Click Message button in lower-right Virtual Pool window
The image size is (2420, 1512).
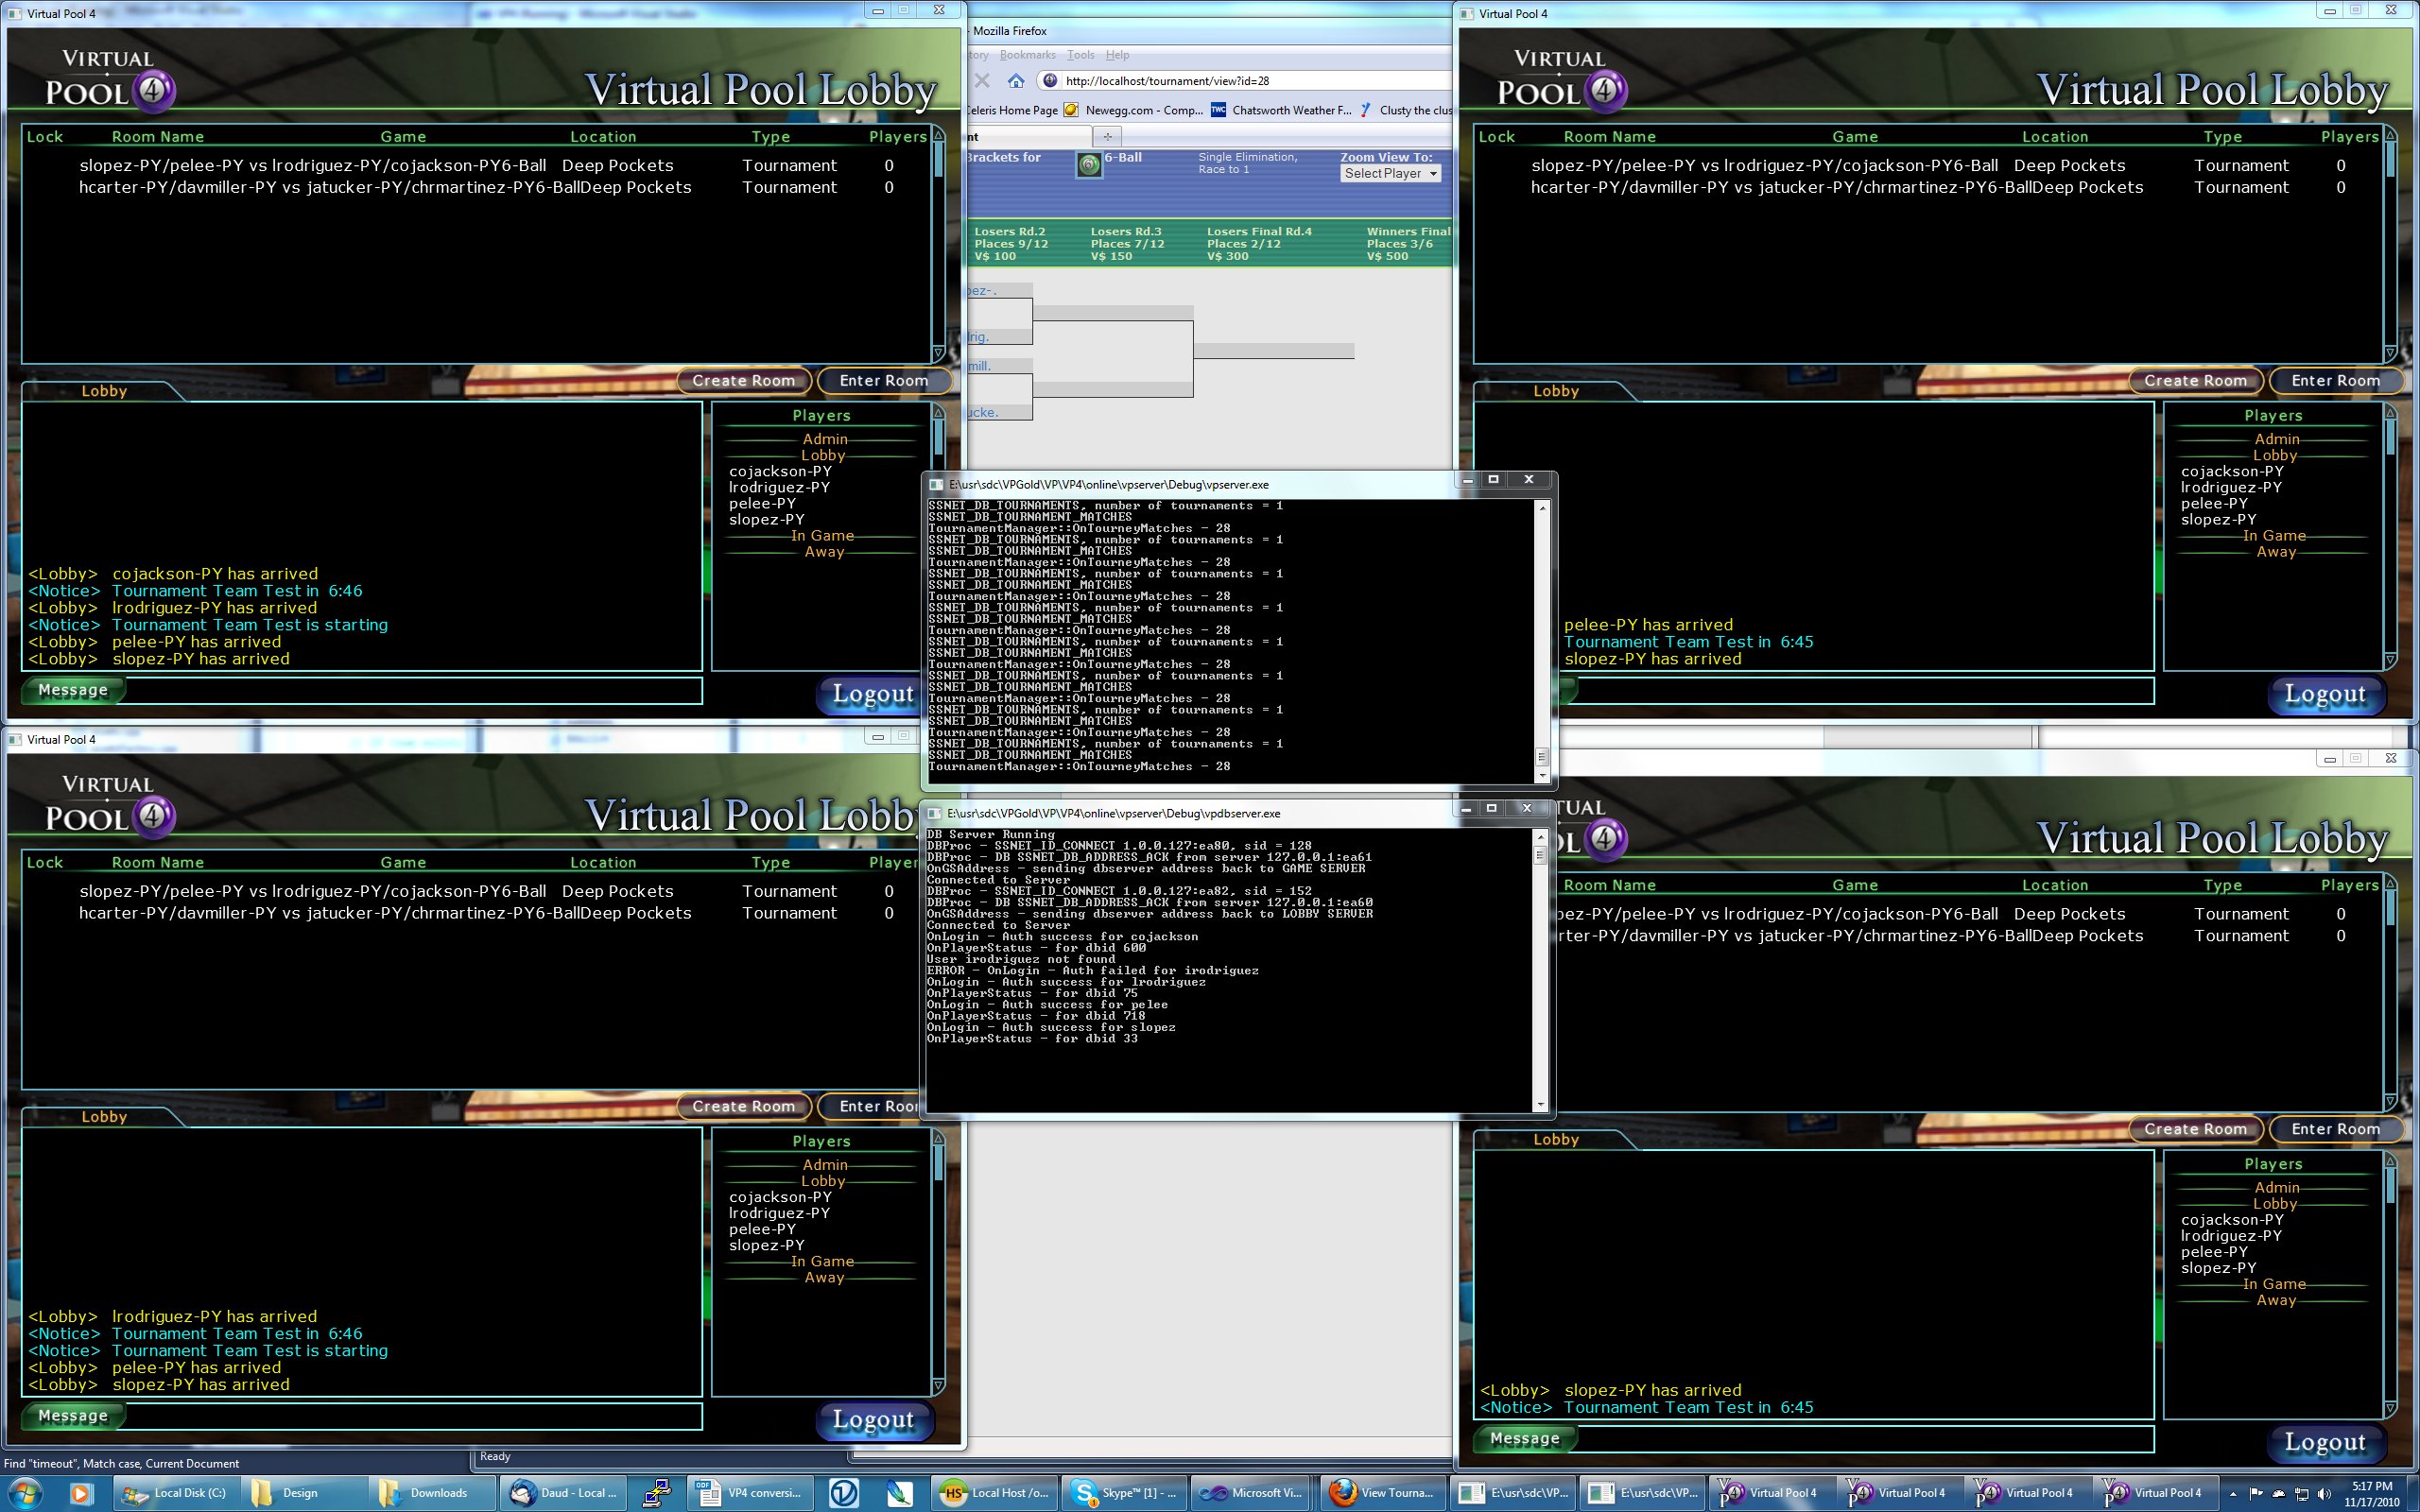(x=1525, y=1438)
